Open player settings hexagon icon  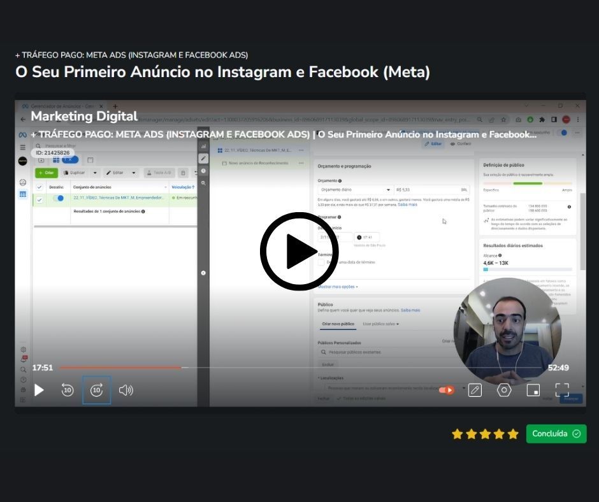tap(504, 390)
